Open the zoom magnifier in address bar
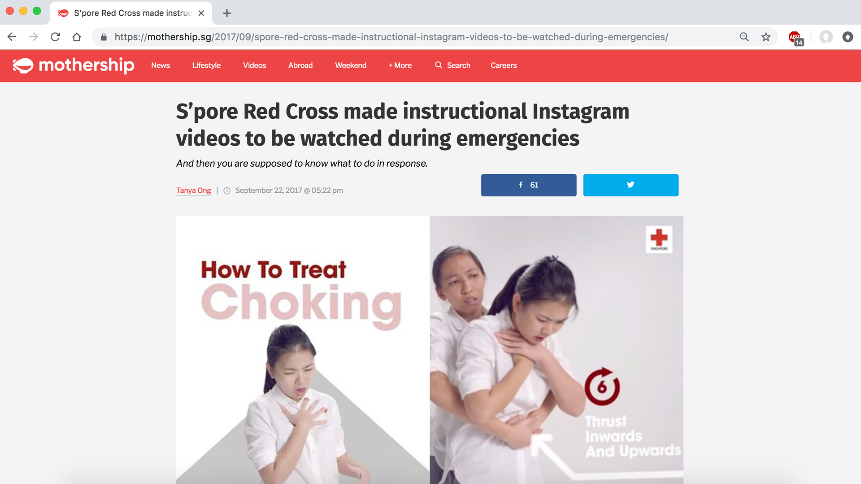The image size is (861, 484). tap(744, 37)
